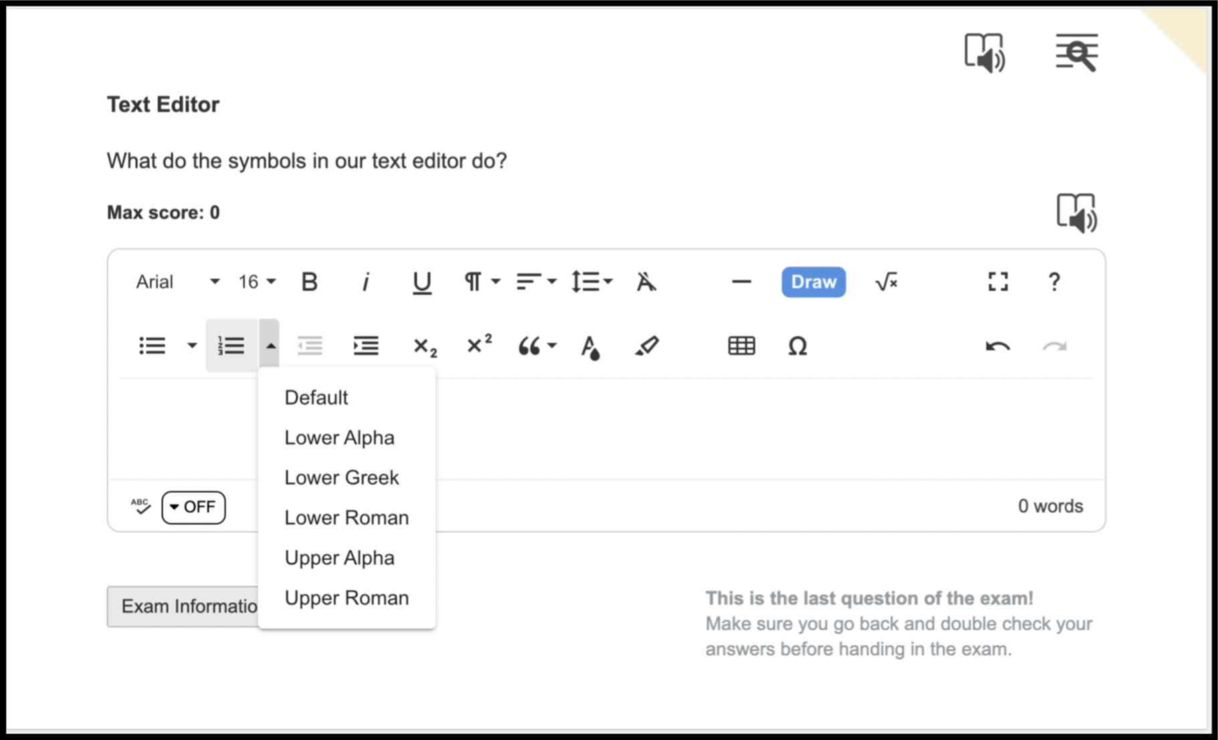Open the font size 16 dropdown
Image resolution: width=1218 pixels, height=740 pixels.
(257, 282)
